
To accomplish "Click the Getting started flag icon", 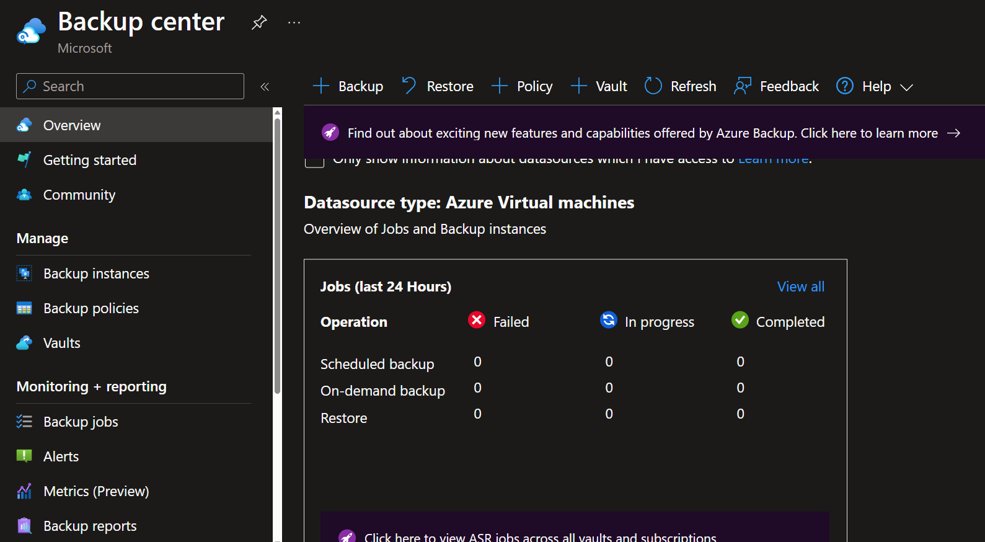I will coord(24,160).
